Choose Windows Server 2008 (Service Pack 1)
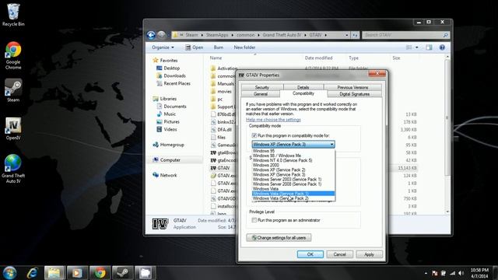498x280 pixels. point(293,184)
